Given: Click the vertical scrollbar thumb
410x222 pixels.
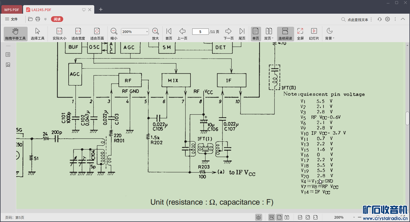Looking at the screenshot, I should click(x=407, y=118).
